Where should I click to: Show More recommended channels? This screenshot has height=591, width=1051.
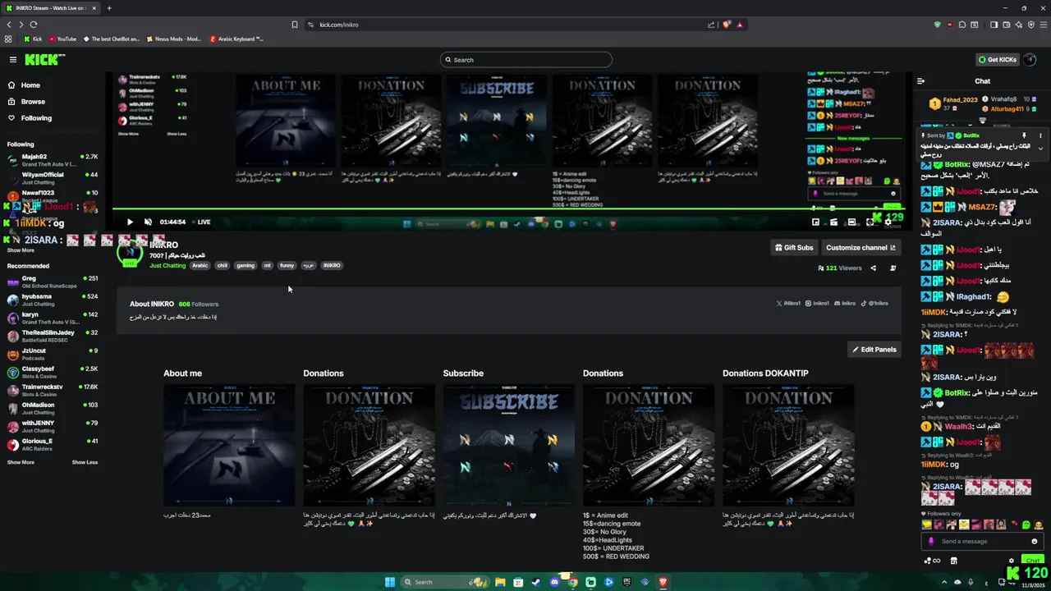[21, 462]
